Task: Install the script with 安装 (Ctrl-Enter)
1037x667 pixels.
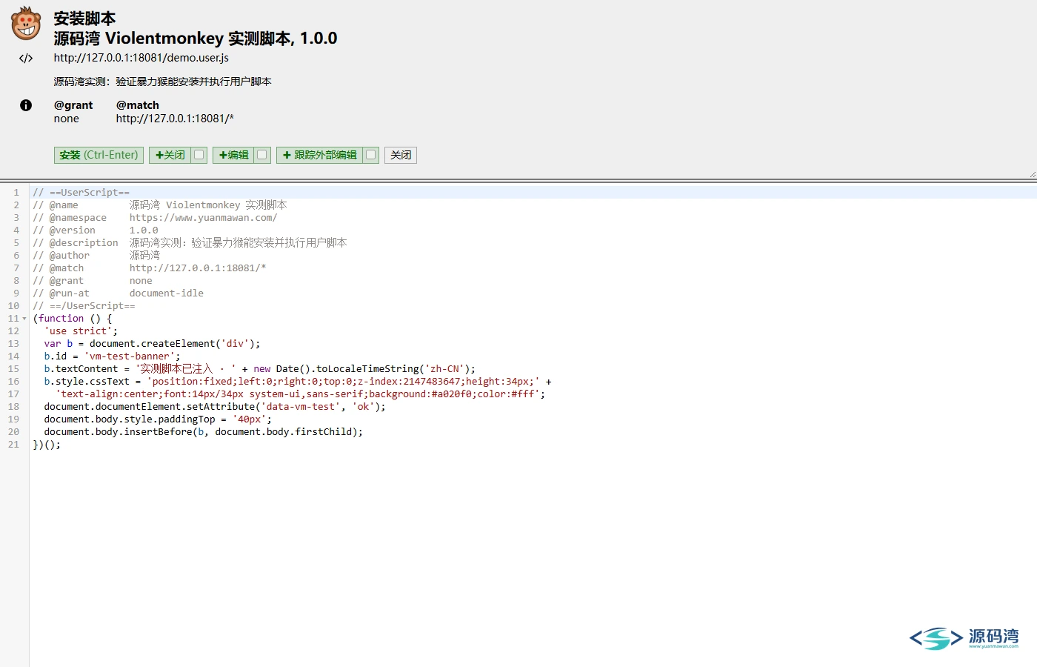Action: coord(99,155)
